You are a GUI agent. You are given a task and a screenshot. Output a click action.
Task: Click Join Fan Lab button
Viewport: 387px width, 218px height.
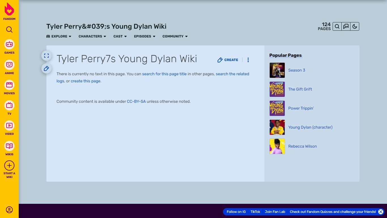tap(275, 212)
